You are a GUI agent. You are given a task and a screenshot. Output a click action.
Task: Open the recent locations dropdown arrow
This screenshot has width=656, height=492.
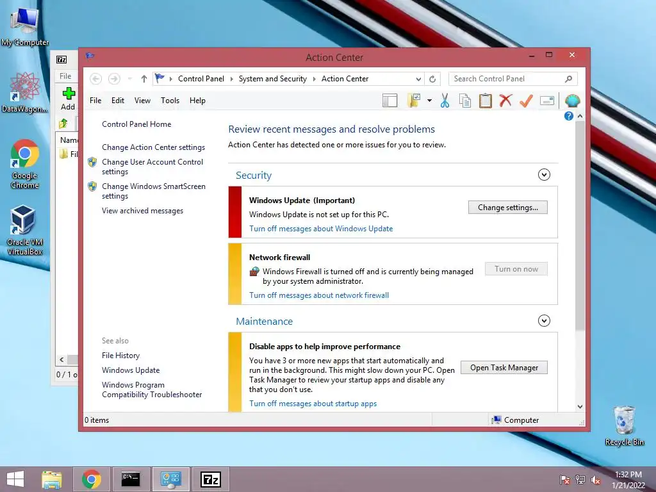pos(130,79)
